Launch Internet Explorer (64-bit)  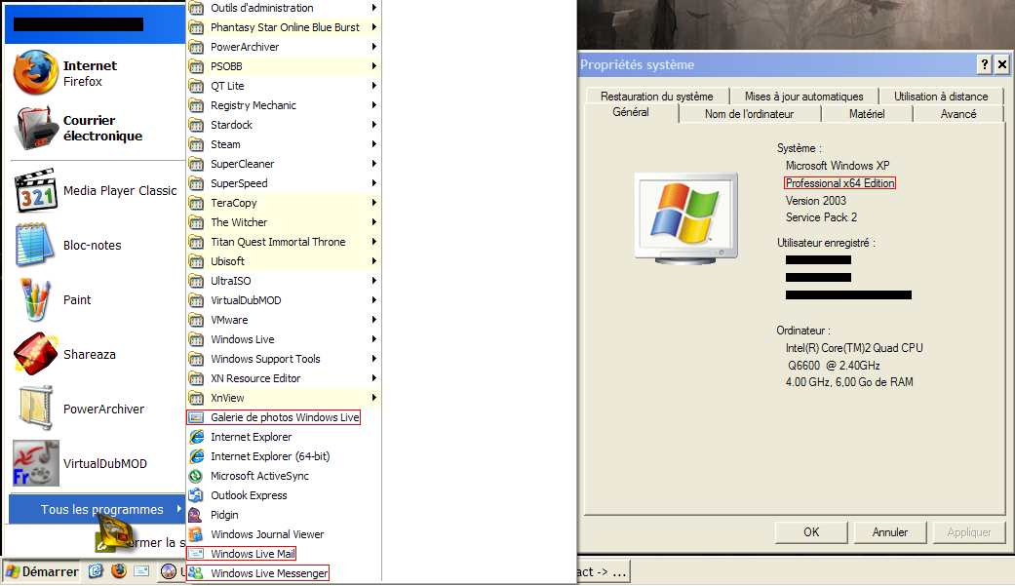(x=284, y=456)
